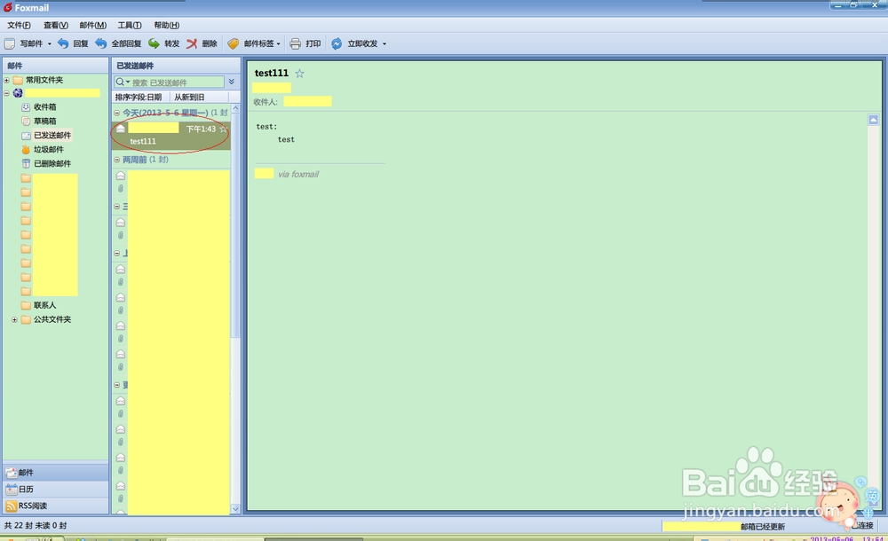Click the 收件人 label in preview
Screen dimensions: 888x541
click(x=265, y=102)
